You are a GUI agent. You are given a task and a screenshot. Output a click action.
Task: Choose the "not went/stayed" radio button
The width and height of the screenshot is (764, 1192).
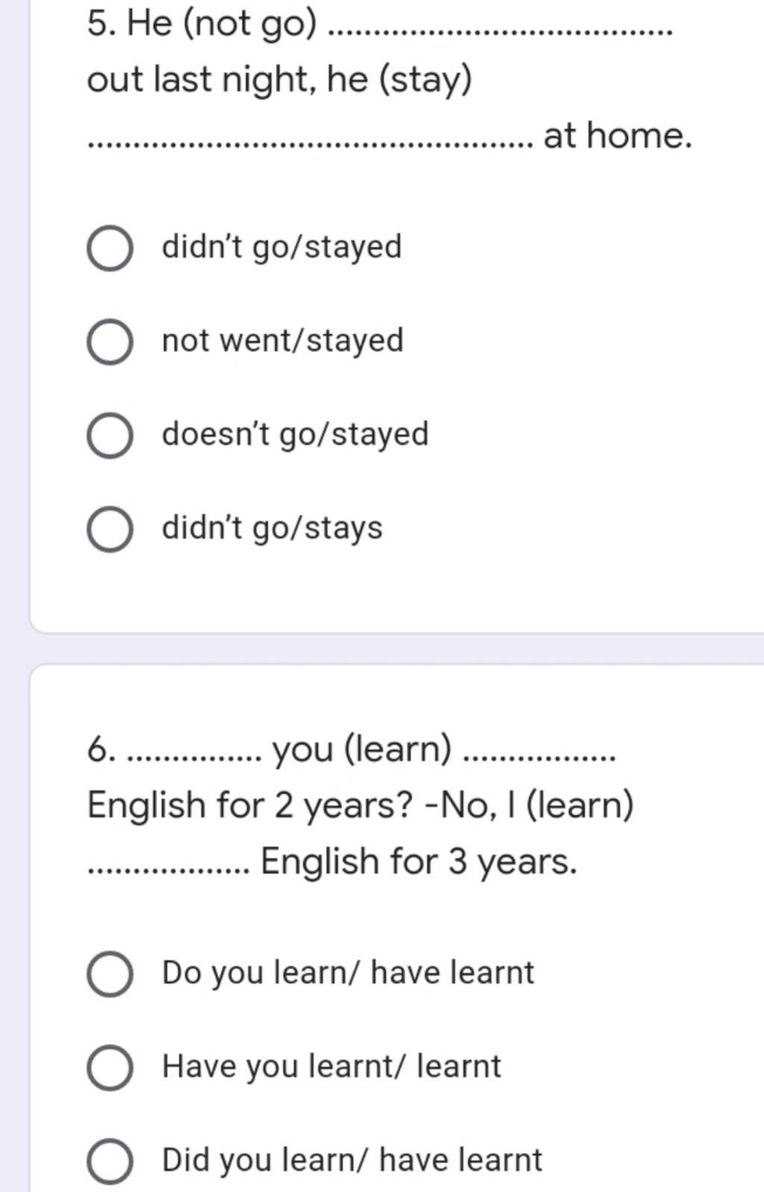click(110, 342)
